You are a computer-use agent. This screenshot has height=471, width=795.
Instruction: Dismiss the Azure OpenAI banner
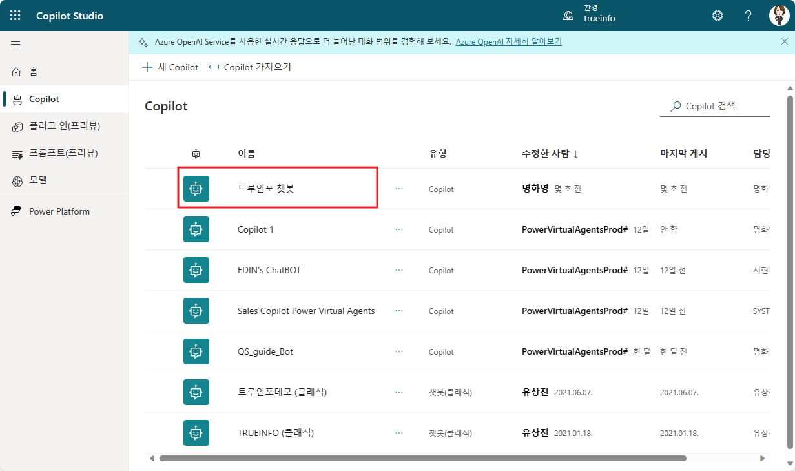coord(784,41)
